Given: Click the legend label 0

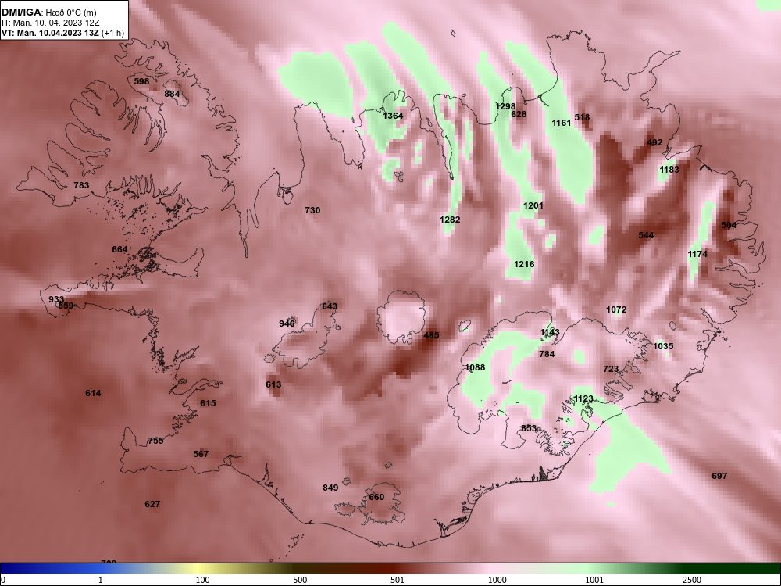Looking at the screenshot, I should pos(3,580).
